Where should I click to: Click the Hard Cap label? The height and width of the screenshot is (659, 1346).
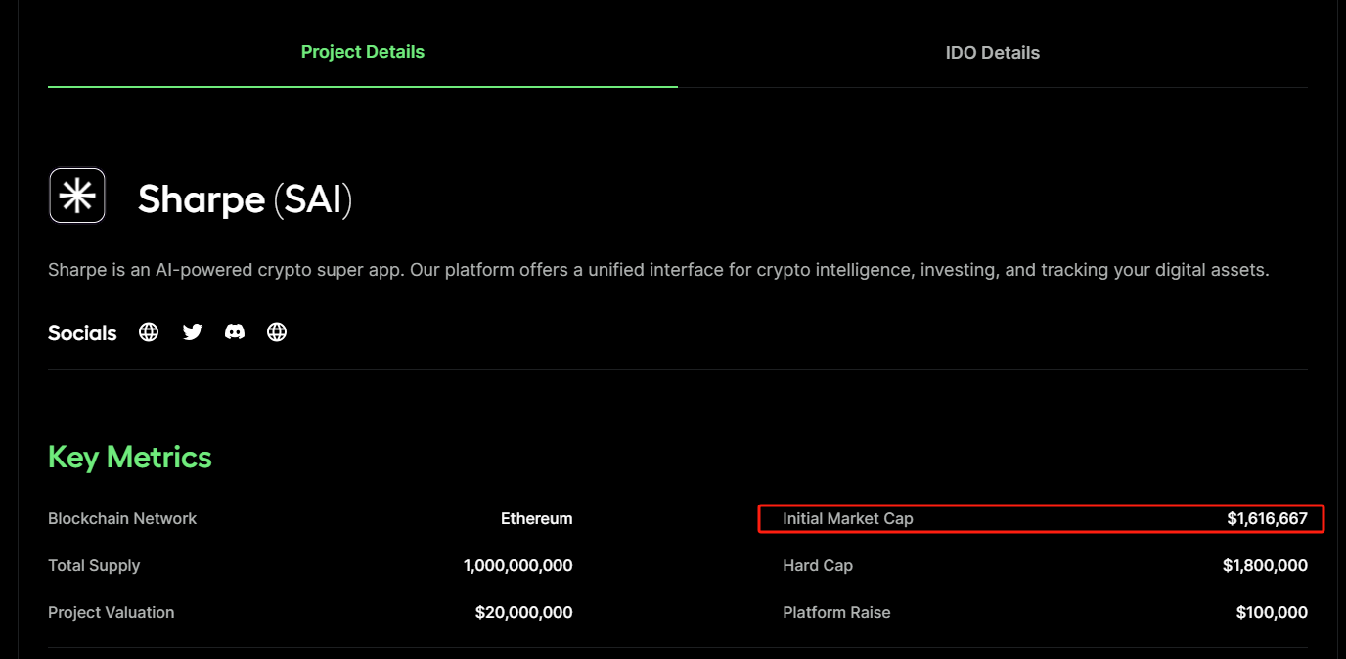coord(818,566)
